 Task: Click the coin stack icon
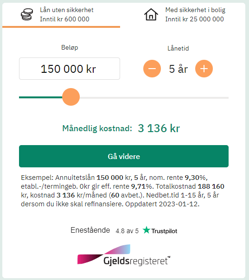tap(27, 14)
